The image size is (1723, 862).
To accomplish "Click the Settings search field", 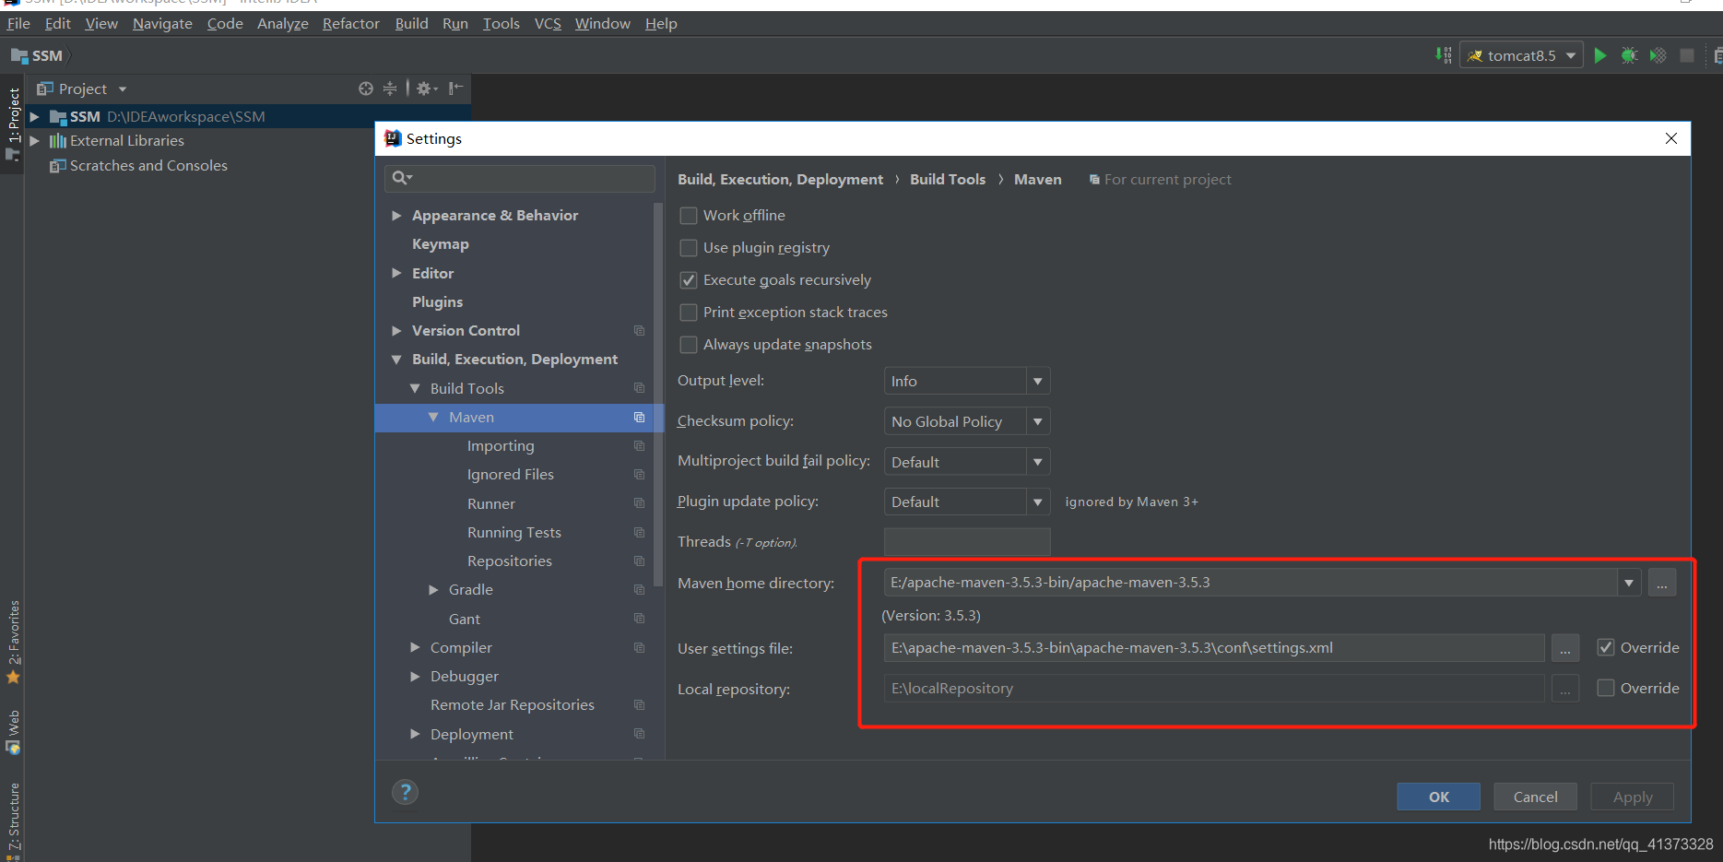I will point(519,178).
